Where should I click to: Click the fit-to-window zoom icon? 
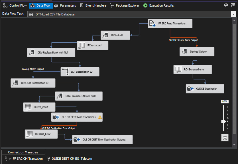pyautogui.click(x=225, y=138)
